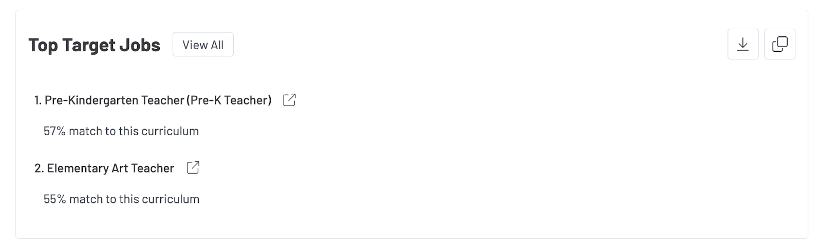Select the Elementary Art Teacher job title

pos(110,168)
